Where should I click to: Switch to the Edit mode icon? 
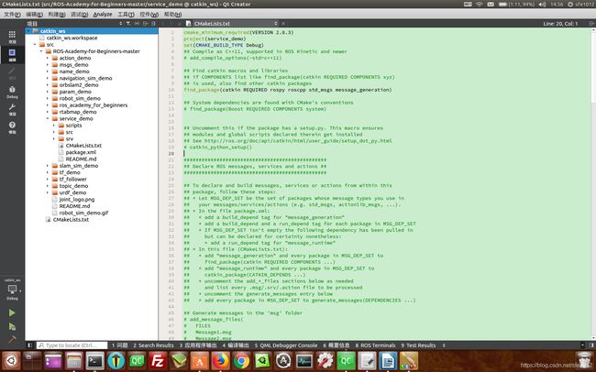[x=12, y=54]
